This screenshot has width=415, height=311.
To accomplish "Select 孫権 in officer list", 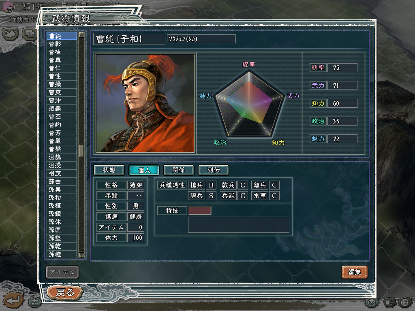I will 62,254.
